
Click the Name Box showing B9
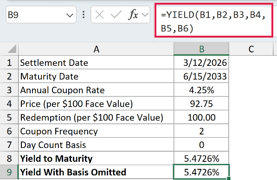coord(41,15)
